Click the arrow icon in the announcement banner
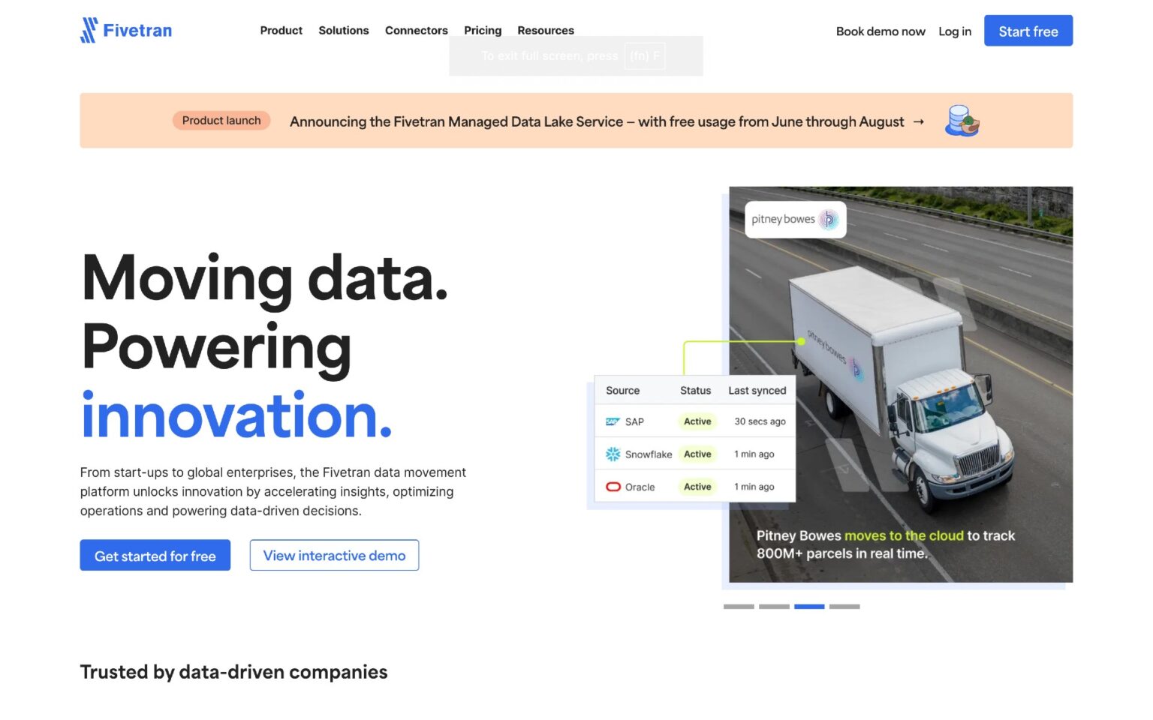This screenshot has height=720, width=1153. point(919,121)
